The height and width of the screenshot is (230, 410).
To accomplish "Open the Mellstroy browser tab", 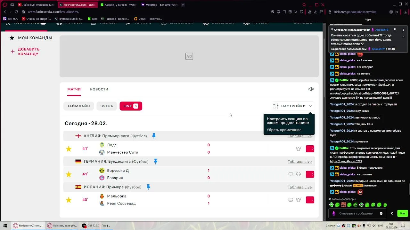I will tap(159, 5).
